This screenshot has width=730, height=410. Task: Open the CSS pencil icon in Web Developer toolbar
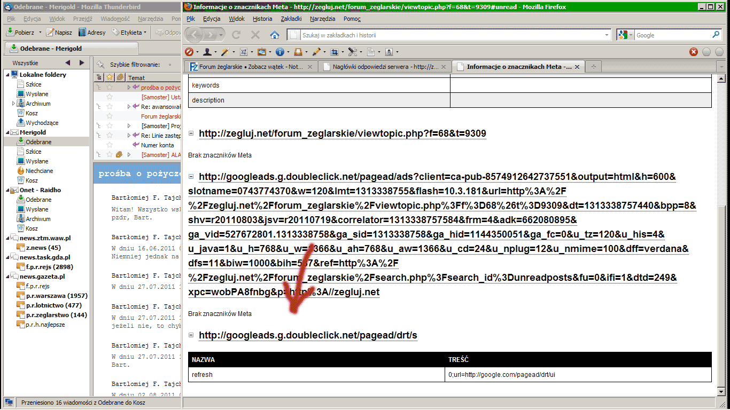coord(224,52)
